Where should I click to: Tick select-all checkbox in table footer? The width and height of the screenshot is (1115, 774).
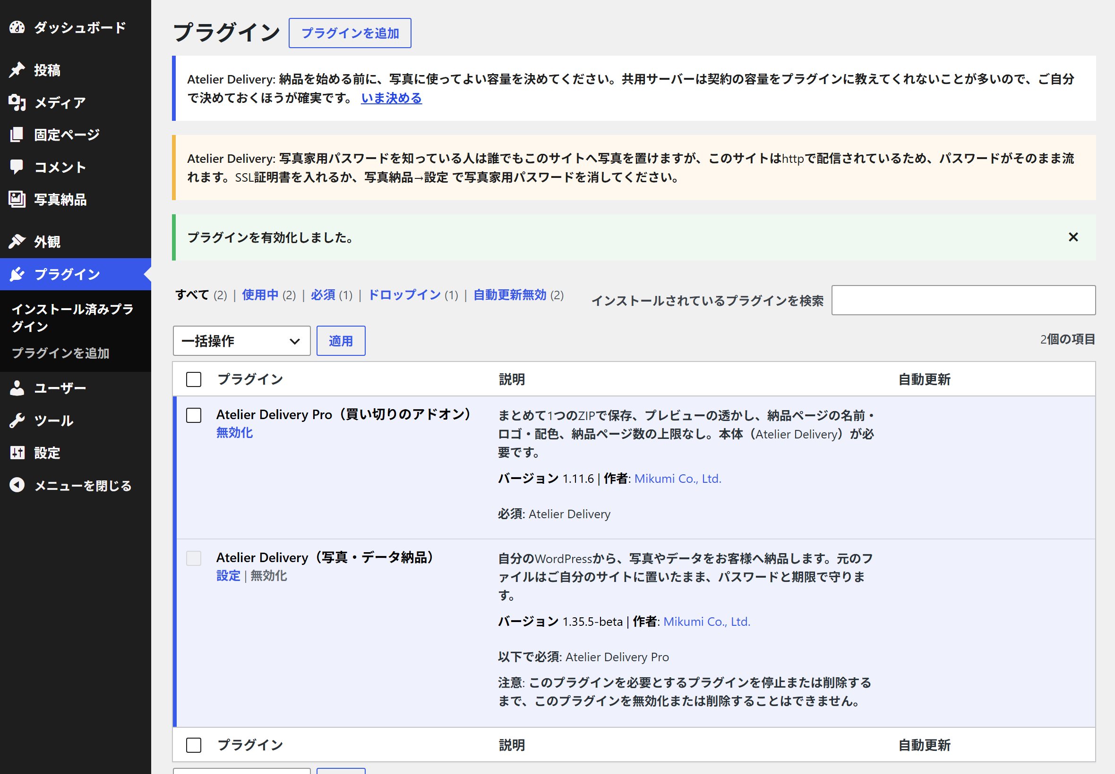[194, 745]
